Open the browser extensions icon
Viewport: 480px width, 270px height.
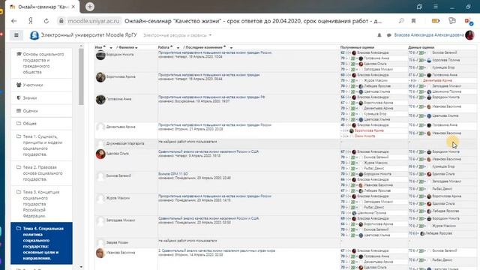pyautogui.click(x=451, y=21)
